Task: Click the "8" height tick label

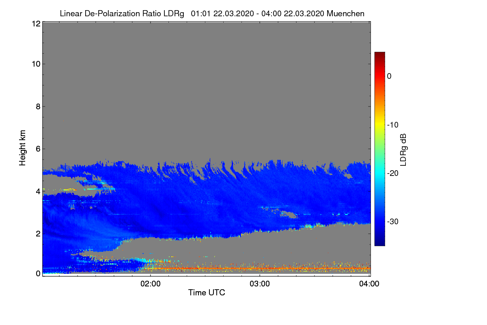Action: (38, 106)
